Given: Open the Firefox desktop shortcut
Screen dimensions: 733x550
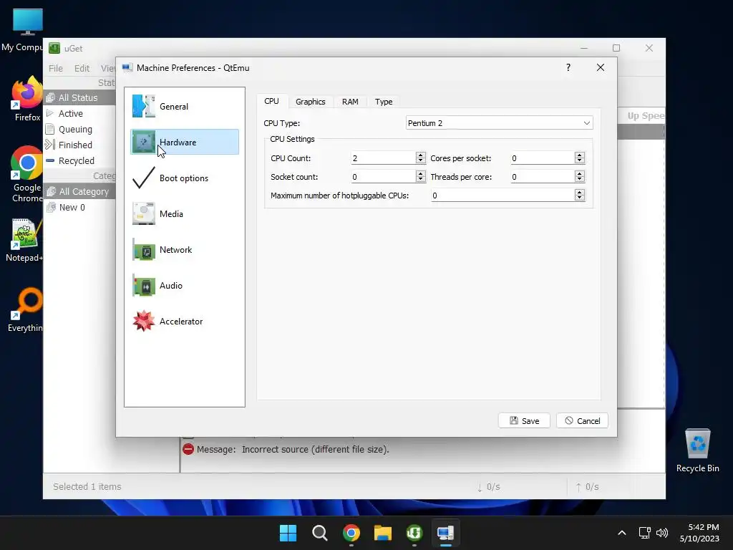Looking at the screenshot, I should (x=27, y=100).
